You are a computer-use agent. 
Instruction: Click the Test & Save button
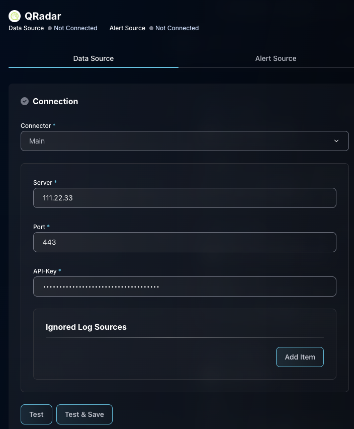(84, 414)
